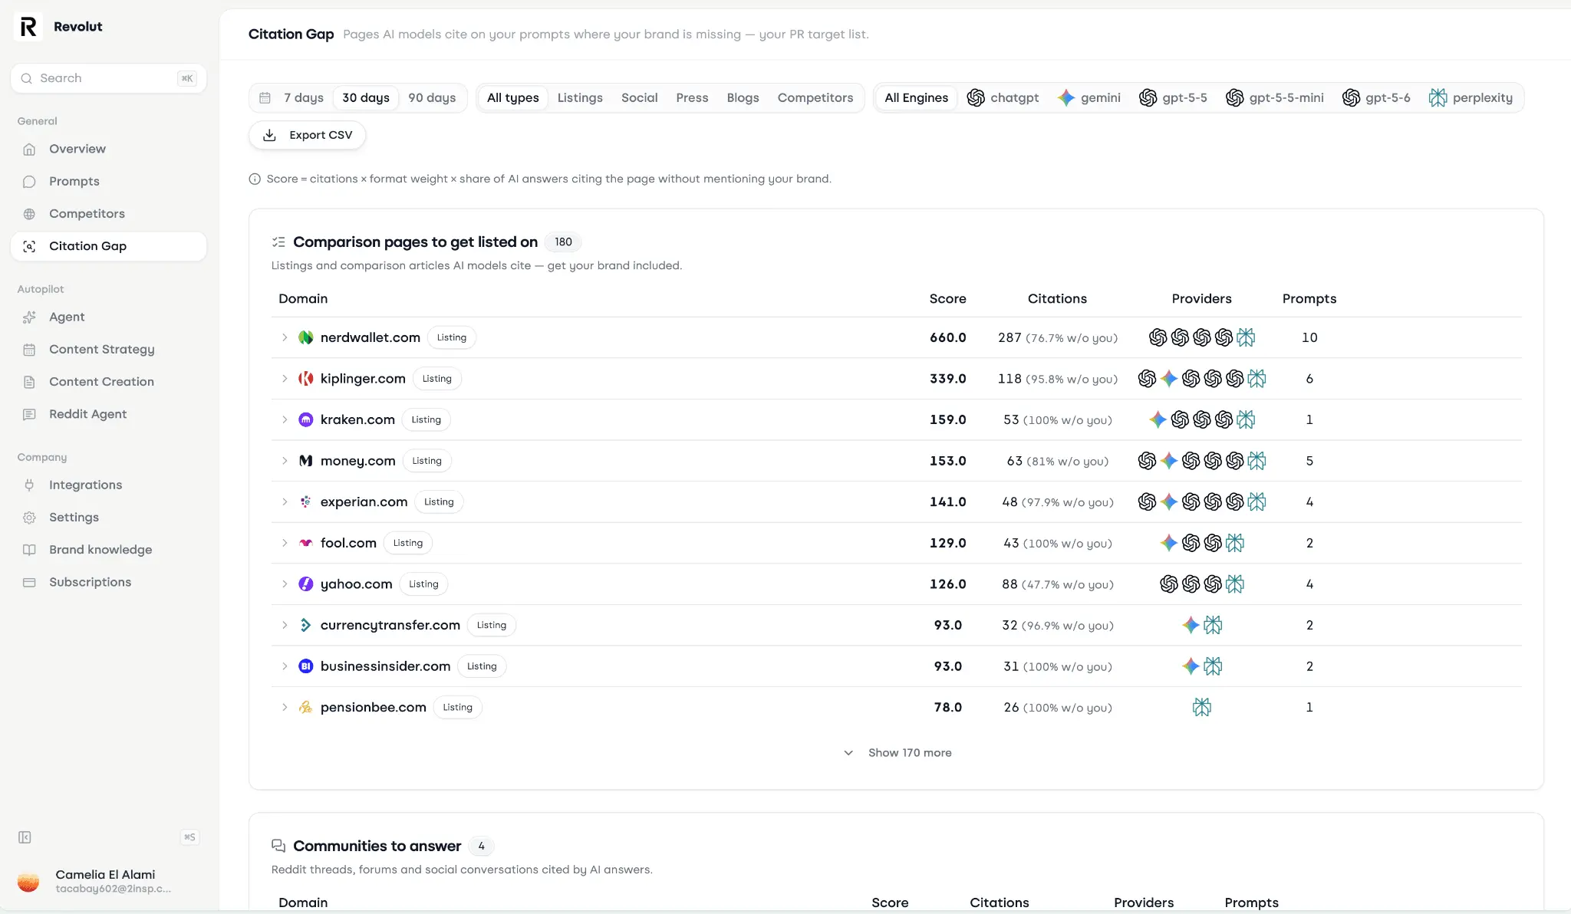The image size is (1571, 914).
Task: Filter by the gpt-5-5-mini engine
Action: pyautogui.click(x=1275, y=98)
